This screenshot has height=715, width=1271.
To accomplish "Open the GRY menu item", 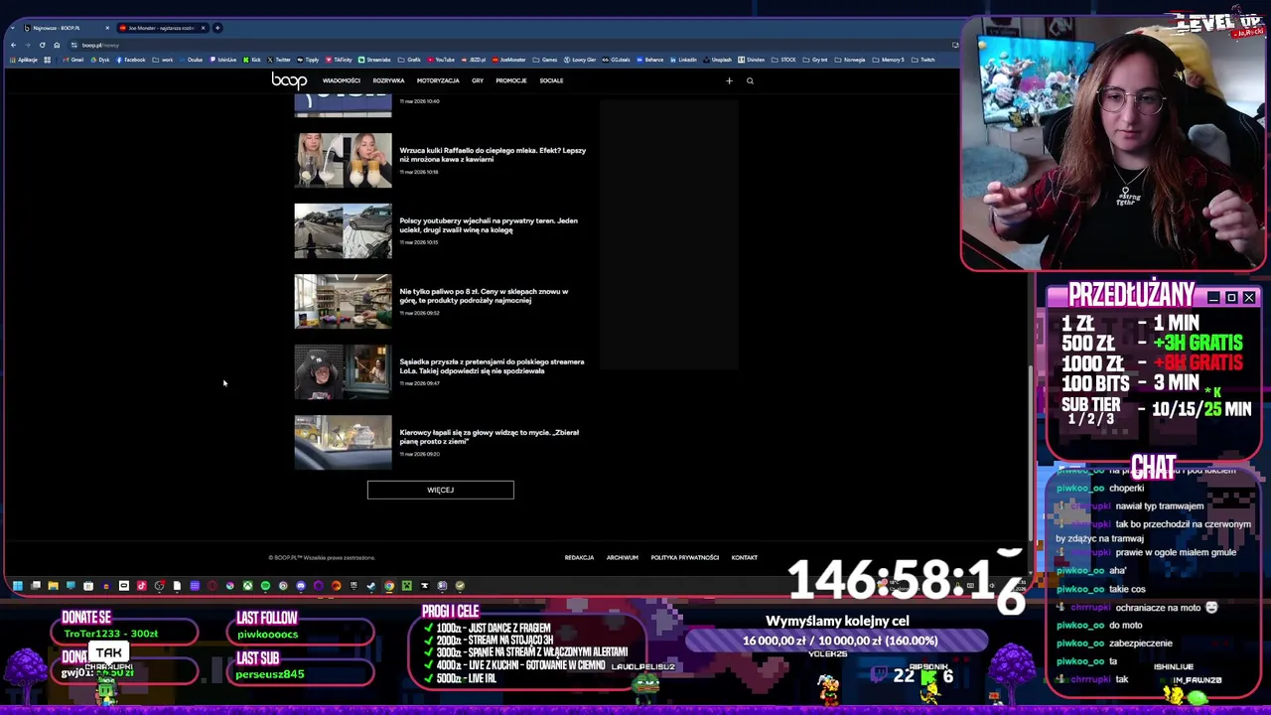I will tap(478, 80).
